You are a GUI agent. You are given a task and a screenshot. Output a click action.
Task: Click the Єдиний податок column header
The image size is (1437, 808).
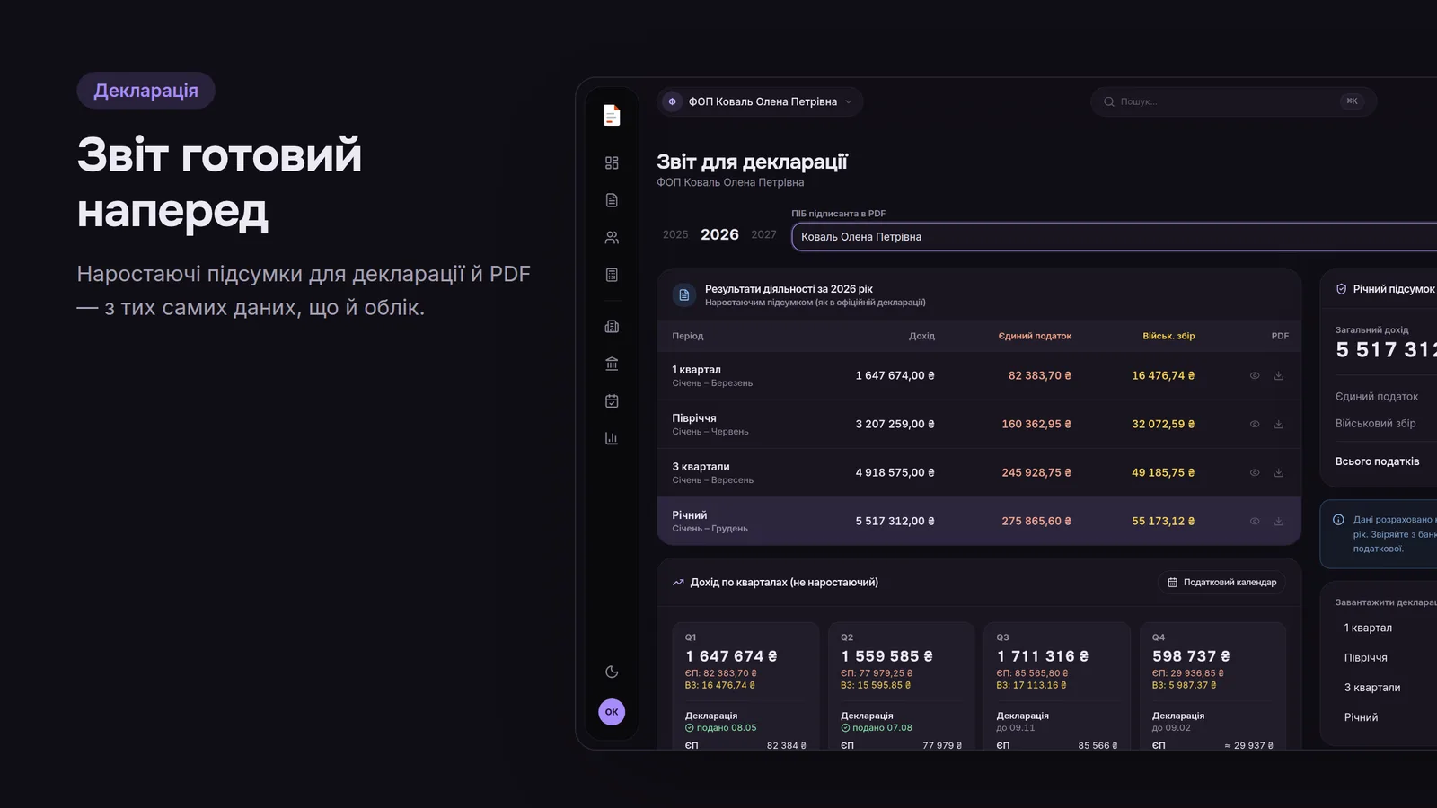1035,336
